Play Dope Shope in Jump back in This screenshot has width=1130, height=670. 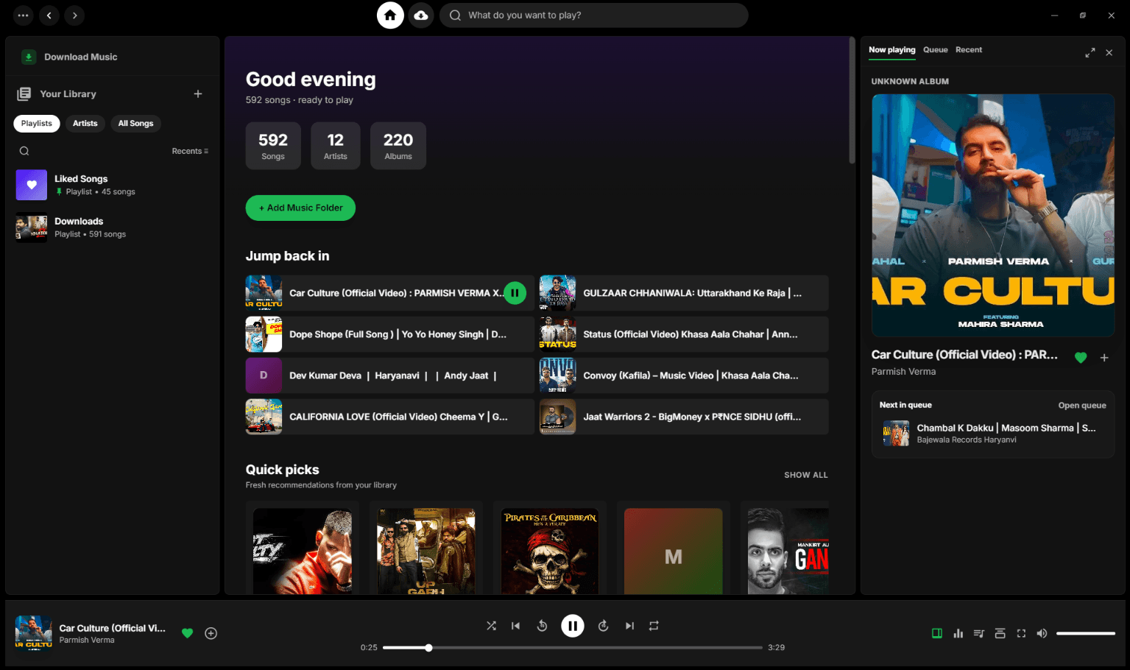click(390, 334)
